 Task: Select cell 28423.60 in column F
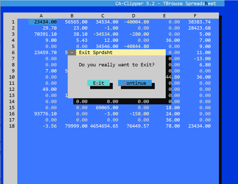200,28
